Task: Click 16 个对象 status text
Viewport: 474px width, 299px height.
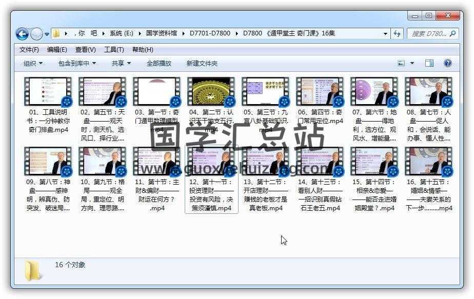Action: 70,265
